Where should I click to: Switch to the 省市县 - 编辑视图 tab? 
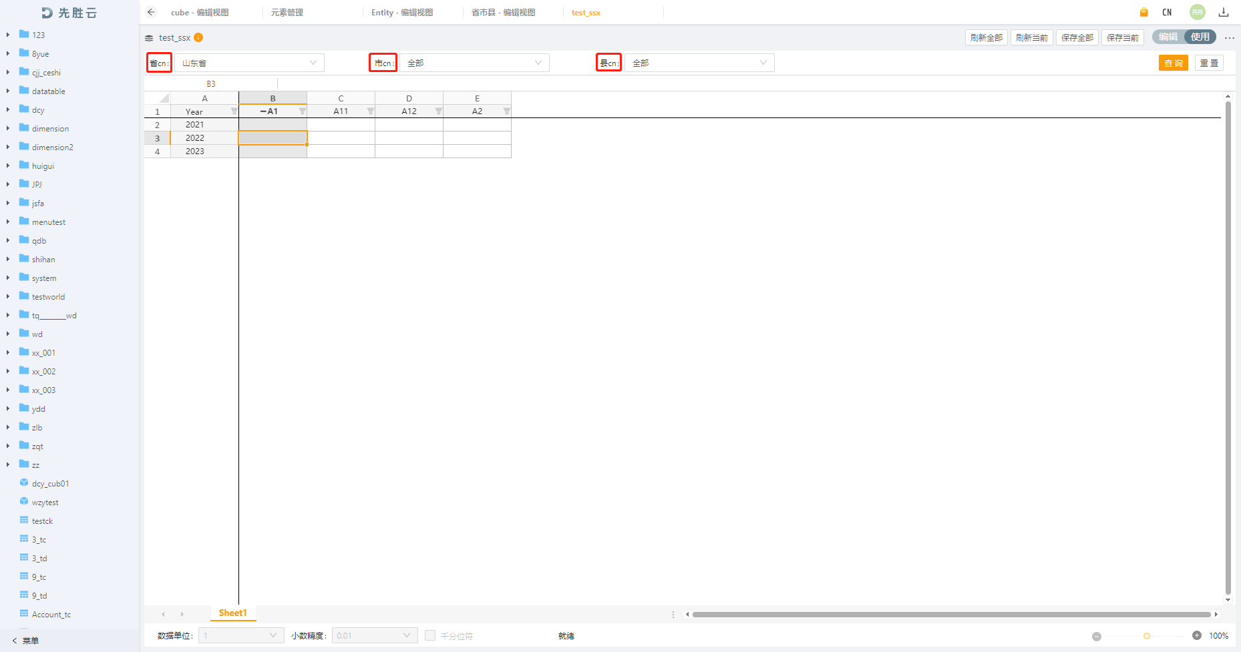pyautogui.click(x=504, y=12)
